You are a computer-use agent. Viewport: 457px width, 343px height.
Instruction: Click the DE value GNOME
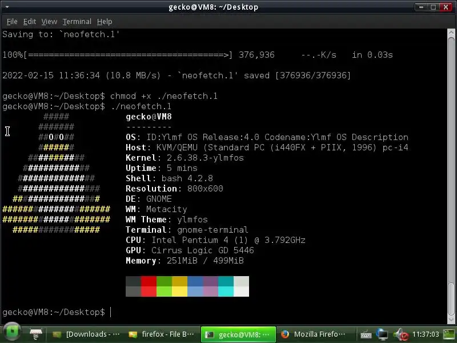tap(159, 199)
